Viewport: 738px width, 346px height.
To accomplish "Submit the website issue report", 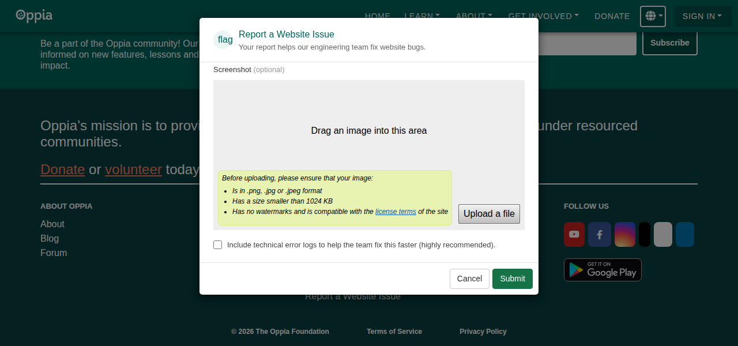I will [x=513, y=279].
